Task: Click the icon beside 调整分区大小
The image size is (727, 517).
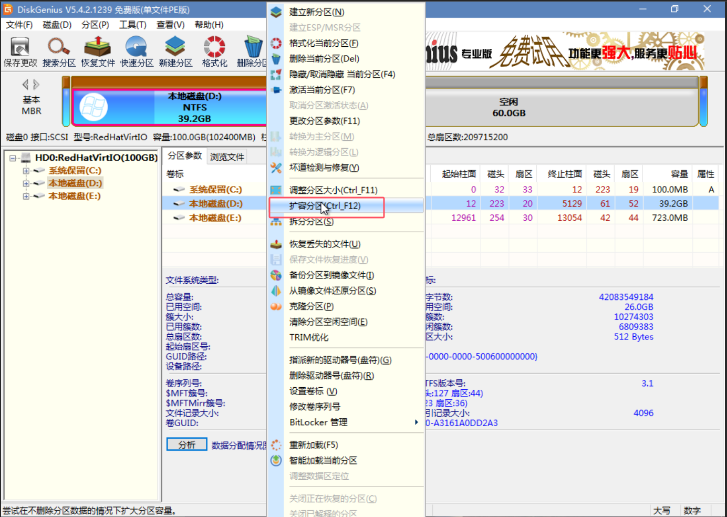Action: [276, 190]
